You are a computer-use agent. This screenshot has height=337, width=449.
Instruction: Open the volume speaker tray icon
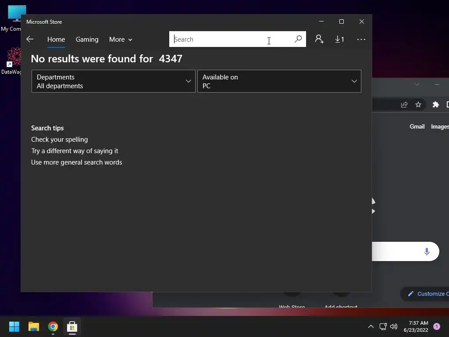(394, 326)
